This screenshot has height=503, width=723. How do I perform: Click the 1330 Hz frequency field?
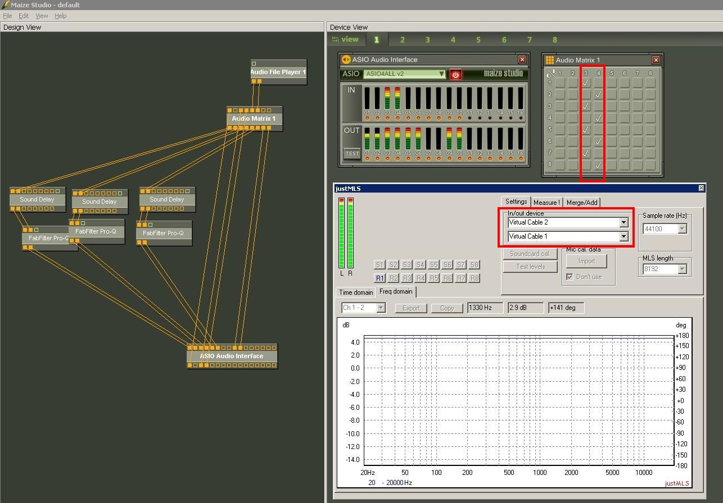coord(485,308)
